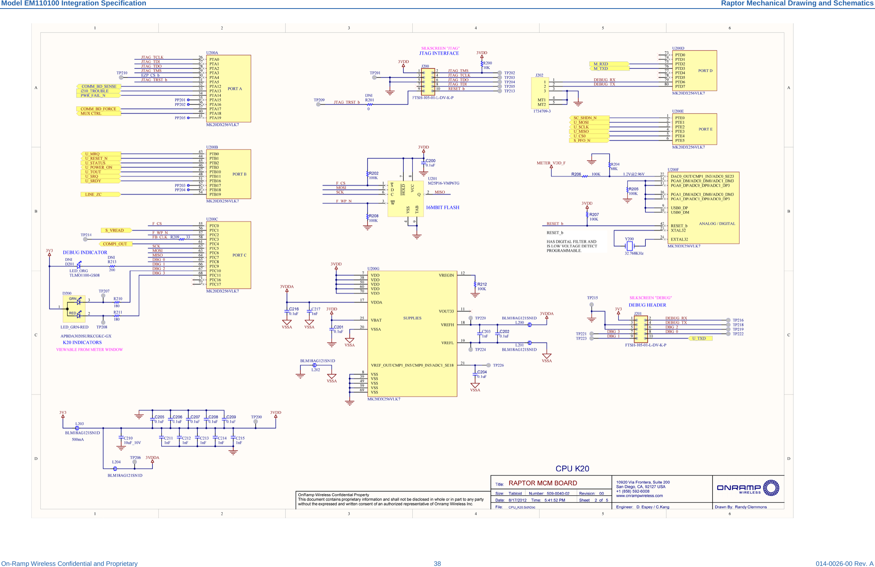Viewport: 875px width, 567px height.
Task: Select the U201 flash memory chip symbol
Action: (405, 199)
